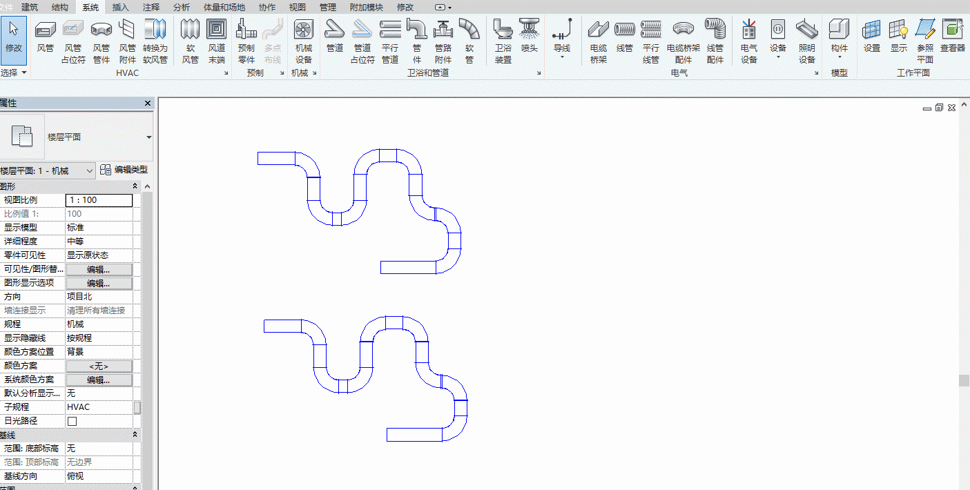This screenshot has width=970, height=490.
Task: Click the <无> 颜色方案 button
Action: click(99, 366)
